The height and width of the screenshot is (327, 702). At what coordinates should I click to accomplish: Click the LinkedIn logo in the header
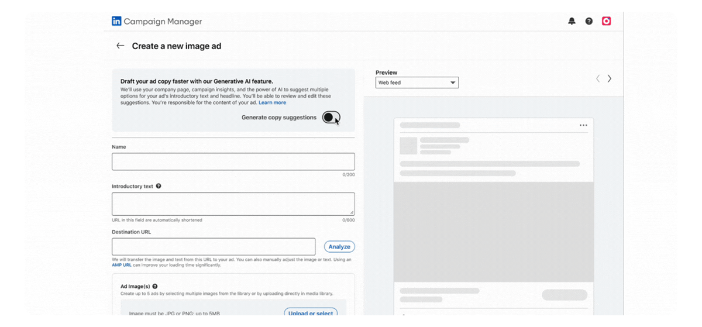(116, 21)
